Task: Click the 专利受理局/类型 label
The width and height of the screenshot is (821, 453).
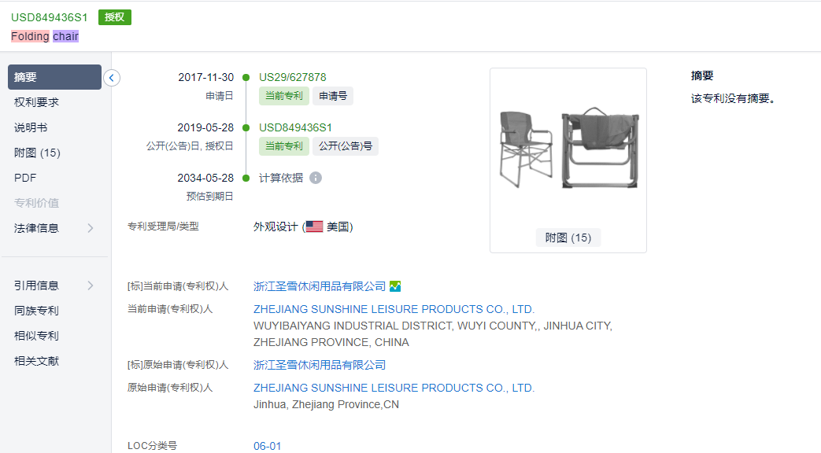Action: click(164, 226)
